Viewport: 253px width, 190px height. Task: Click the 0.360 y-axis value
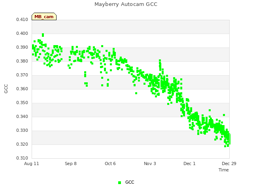tap(22, 89)
